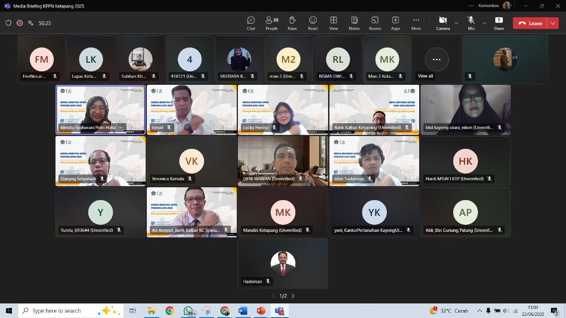Open the People participants list
This screenshot has width=566, height=318.
tap(272, 23)
